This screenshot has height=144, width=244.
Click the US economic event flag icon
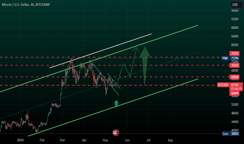[115, 133]
